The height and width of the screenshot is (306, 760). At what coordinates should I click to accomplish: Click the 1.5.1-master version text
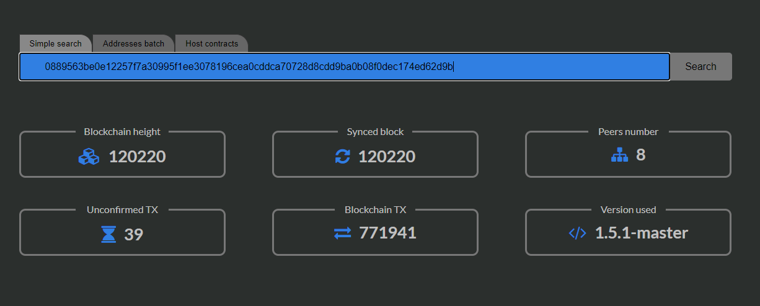click(642, 234)
